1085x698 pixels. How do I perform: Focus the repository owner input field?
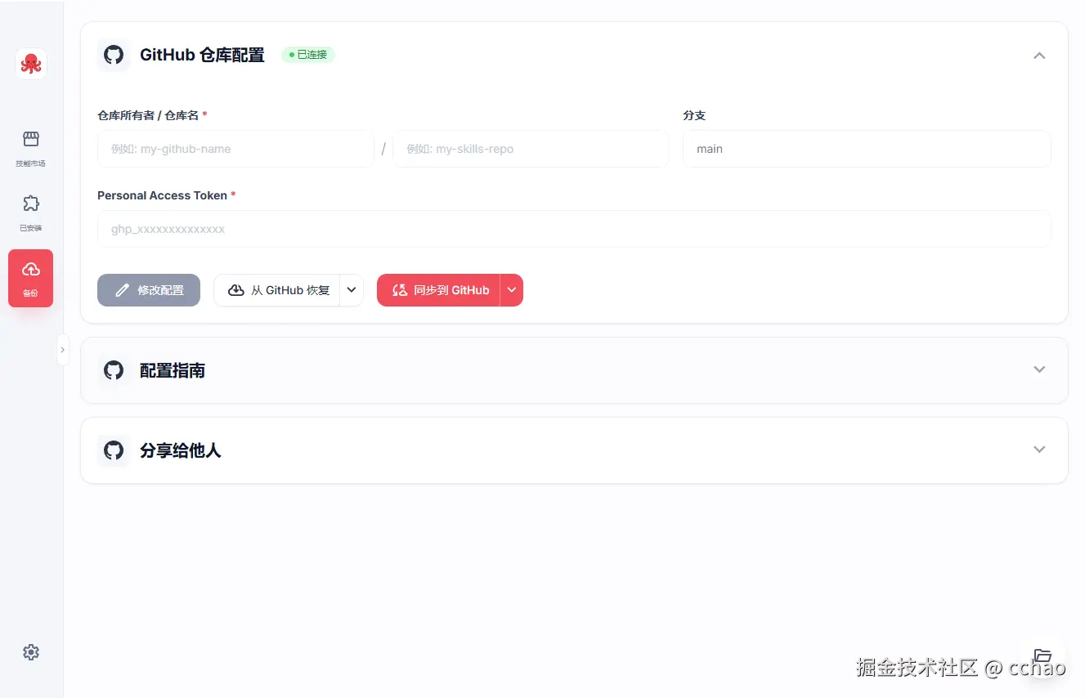(x=235, y=149)
